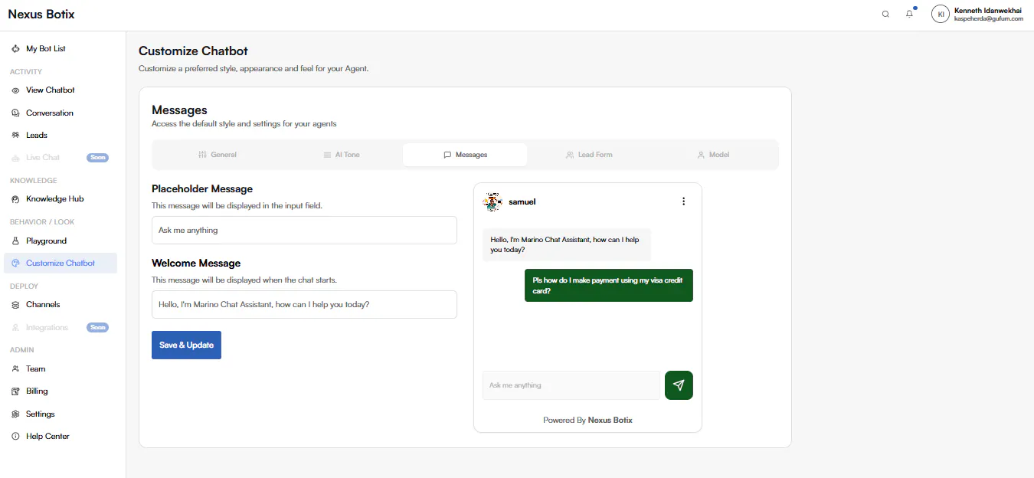Click the green visa credit card message bubble
Screen dimensions: 1034x478
pos(609,286)
